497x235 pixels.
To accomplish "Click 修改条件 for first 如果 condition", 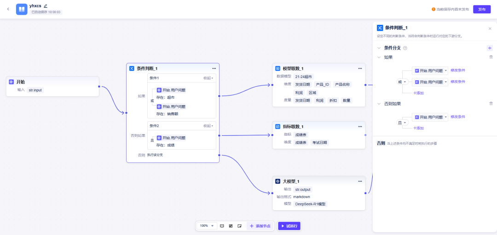I will click(x=458, y=70).
